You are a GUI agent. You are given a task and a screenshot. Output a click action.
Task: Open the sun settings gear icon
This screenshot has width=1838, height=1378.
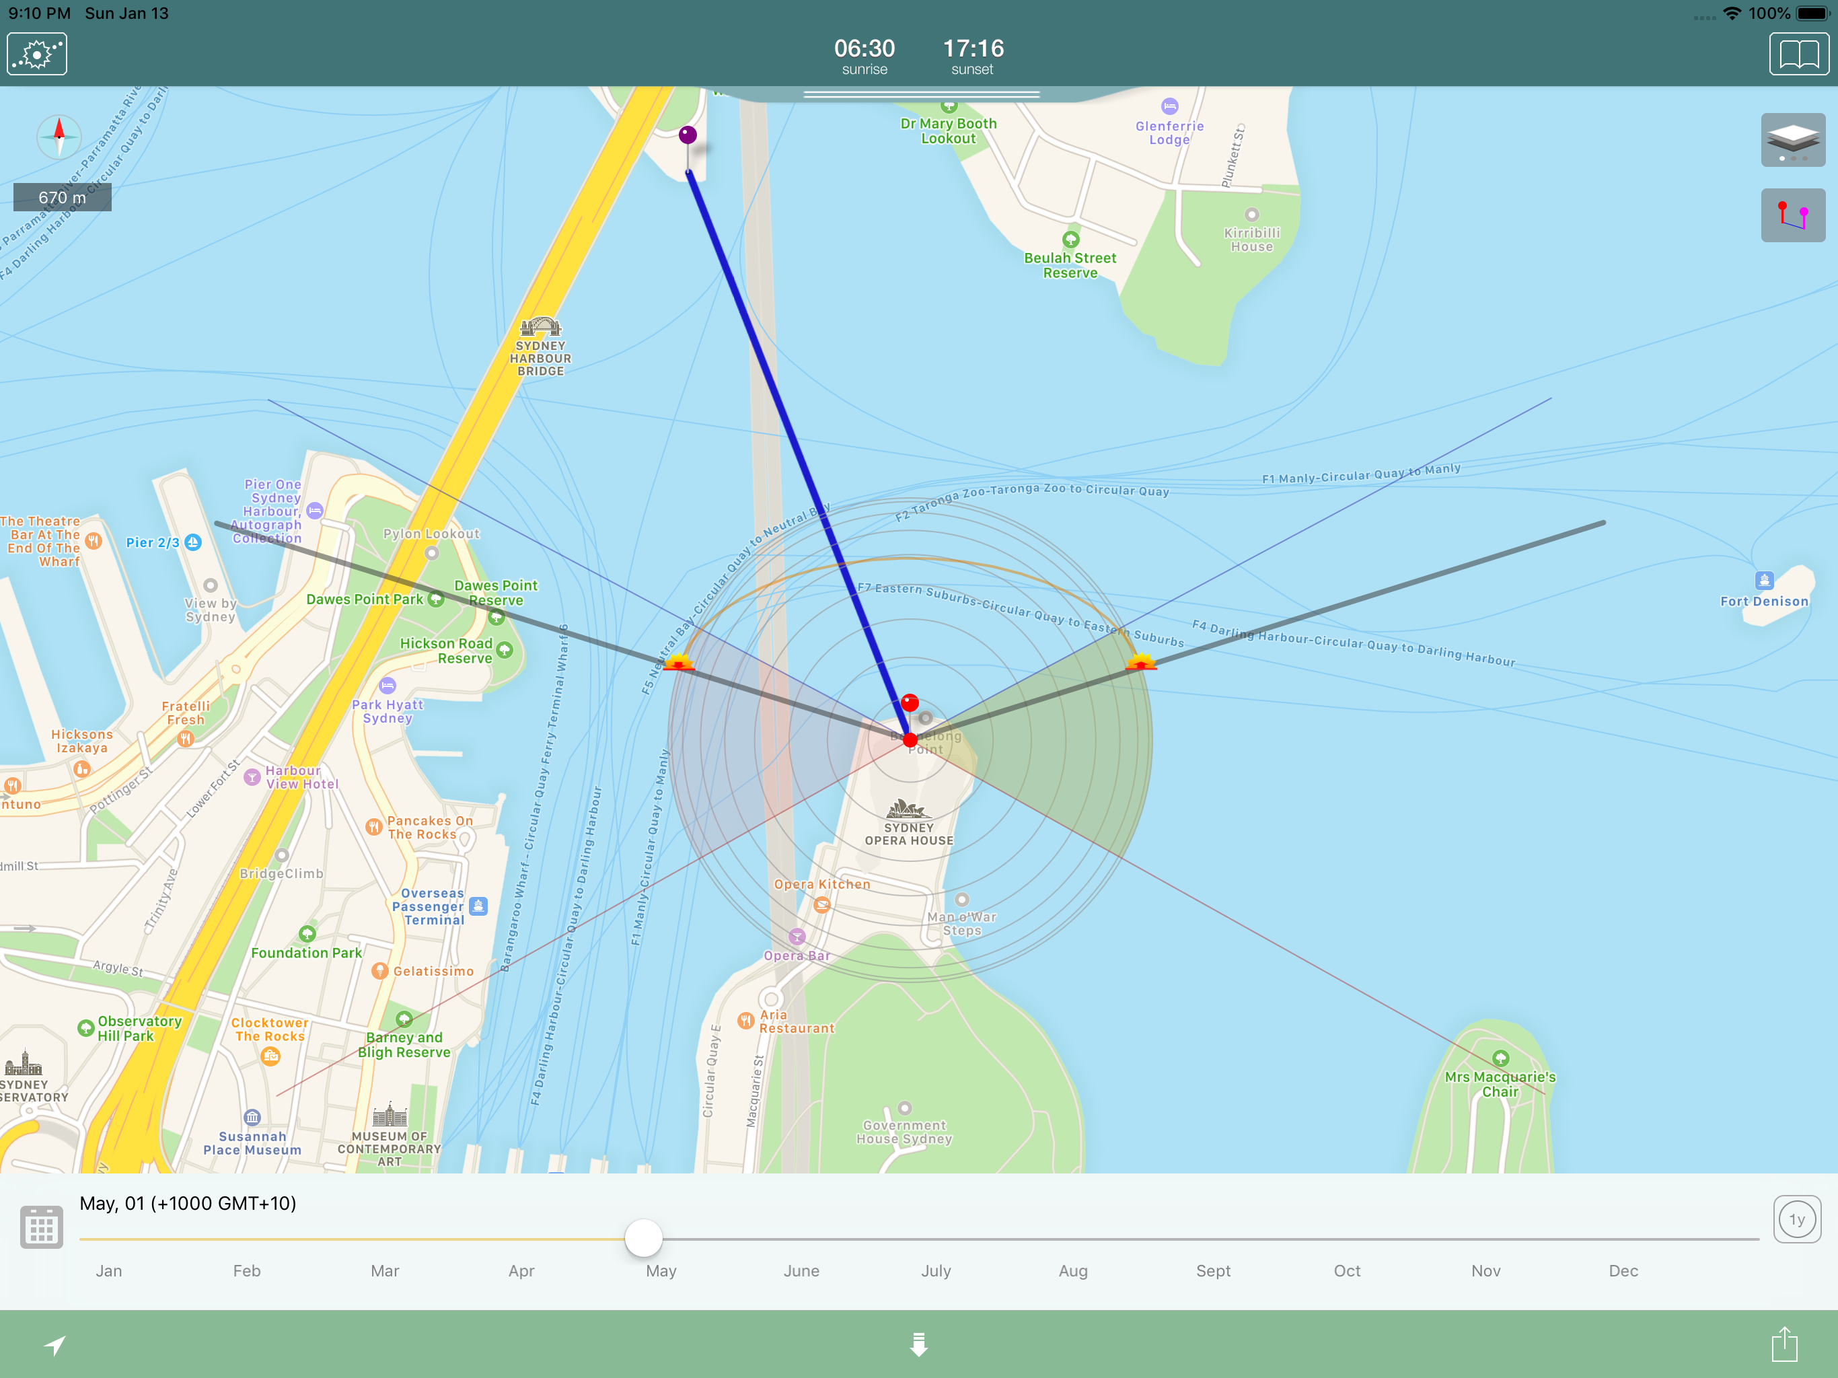38,55
